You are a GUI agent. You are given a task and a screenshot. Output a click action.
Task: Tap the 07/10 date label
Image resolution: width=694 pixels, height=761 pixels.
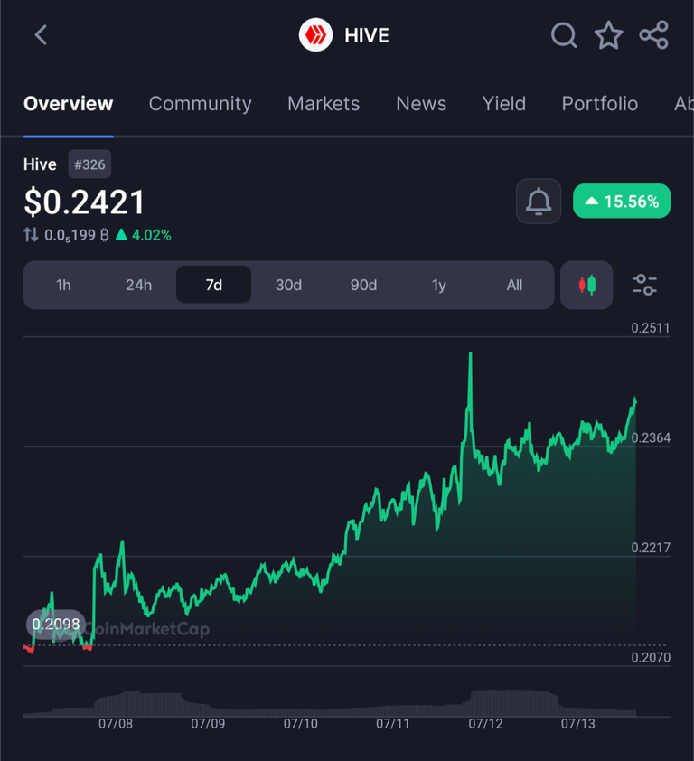coord(300,724)
